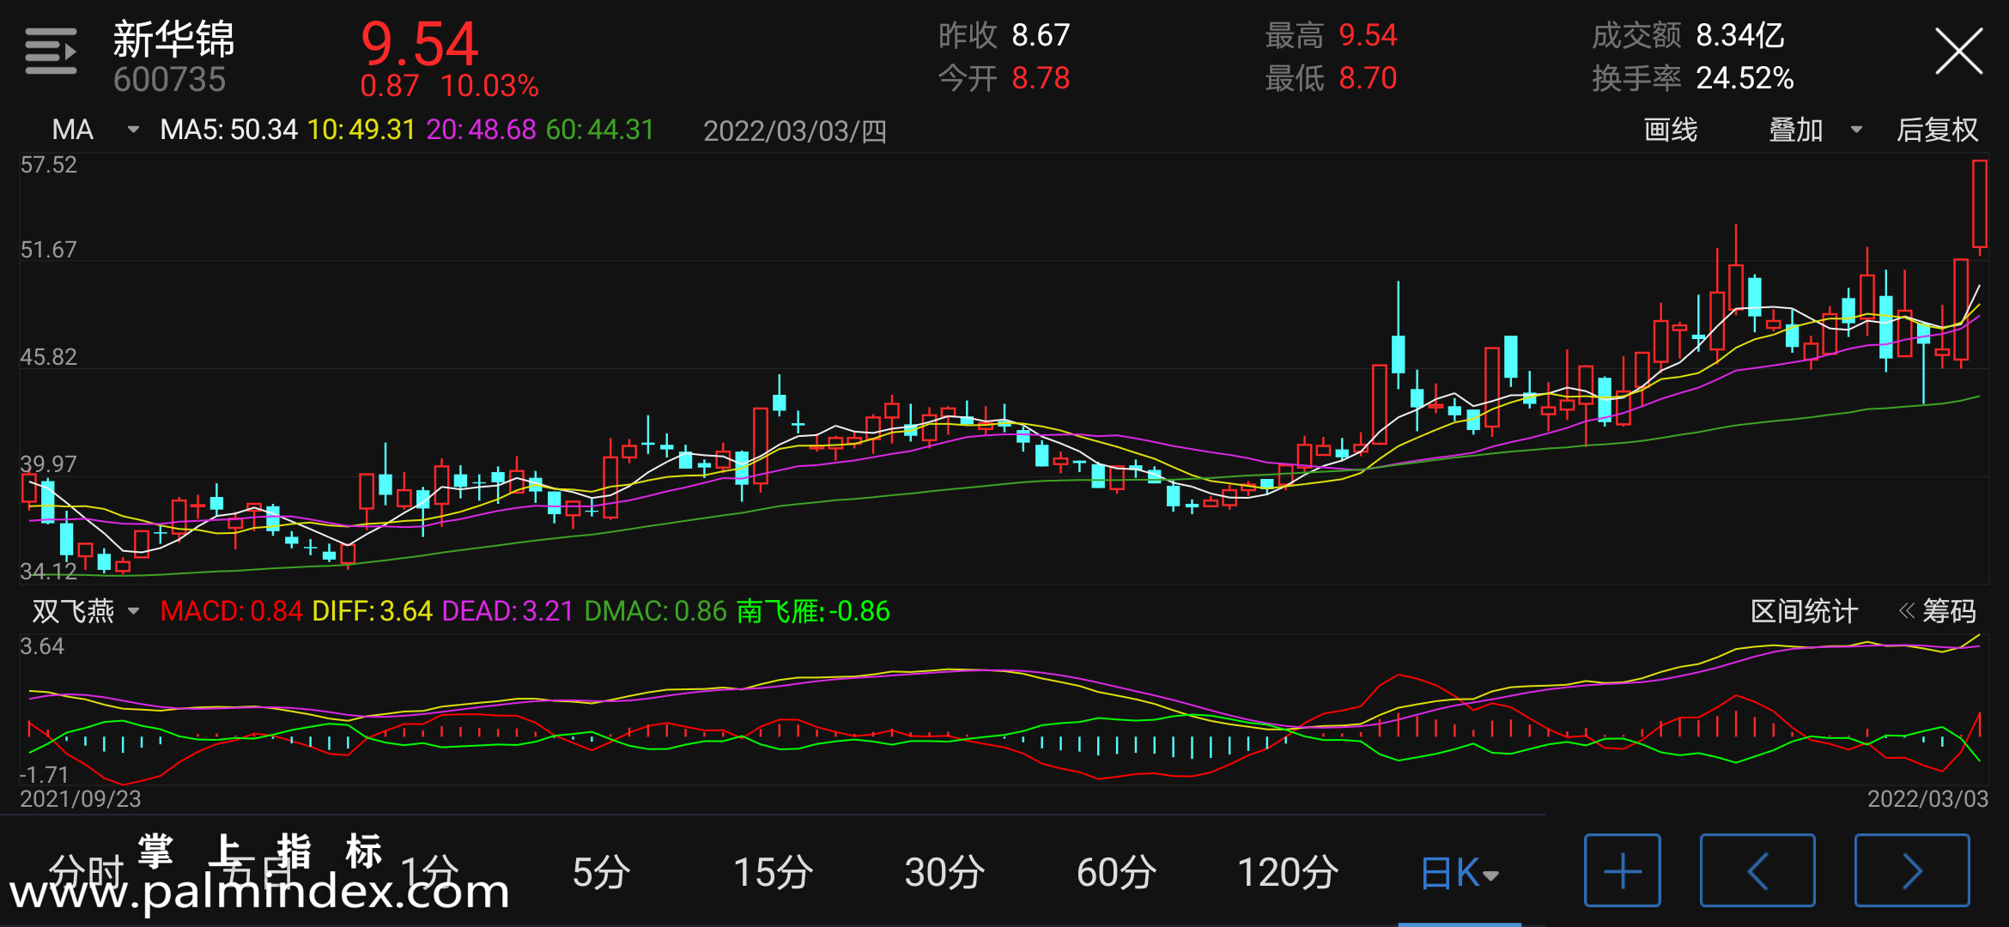
Task: Click the 51.67 price axis label
Action: coord(48,249)
